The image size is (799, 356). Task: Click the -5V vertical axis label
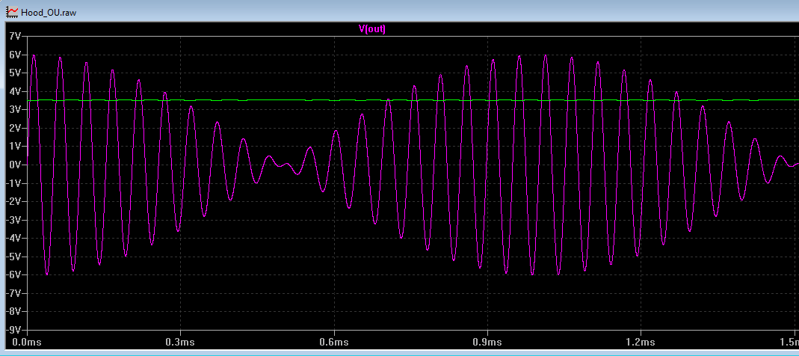click(x=13, y=257)
